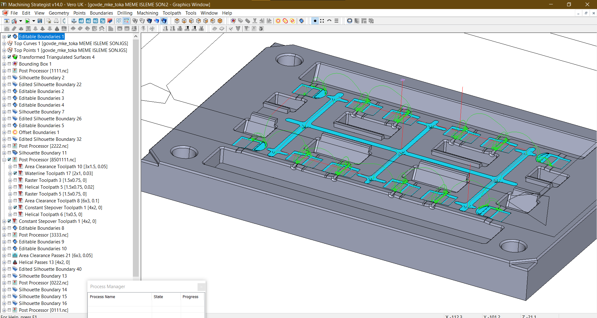Select the dotted arc point mode
Screen dimensions: 597x318
[329, 21]
